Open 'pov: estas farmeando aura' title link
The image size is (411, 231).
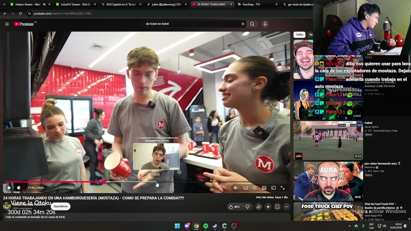(382, 164)
